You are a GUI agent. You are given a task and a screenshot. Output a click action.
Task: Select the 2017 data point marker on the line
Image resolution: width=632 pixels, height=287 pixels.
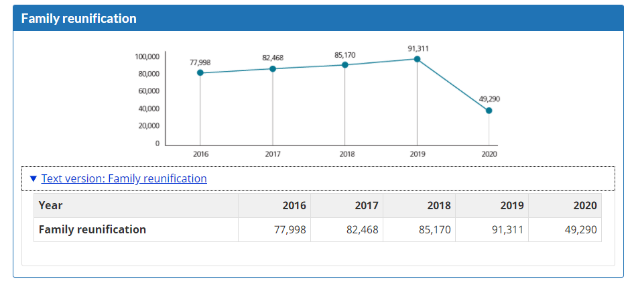coord(273,68)
